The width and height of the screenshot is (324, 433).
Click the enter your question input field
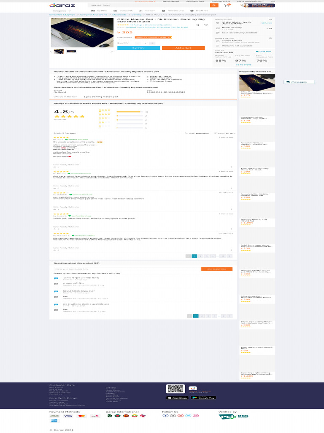point(127,269)
